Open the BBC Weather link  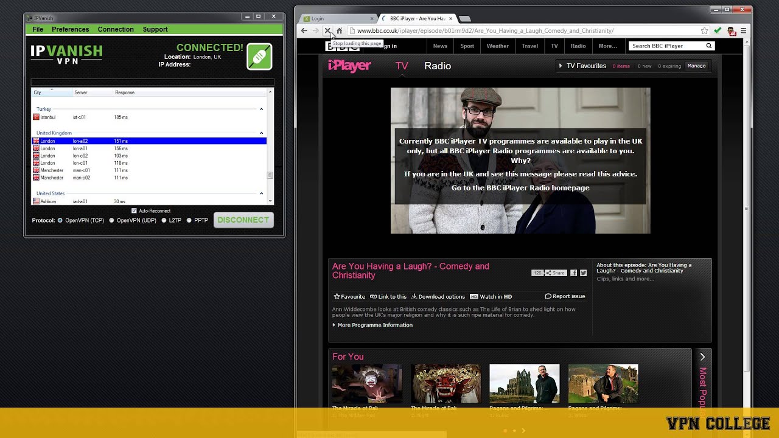coord(497,46)
